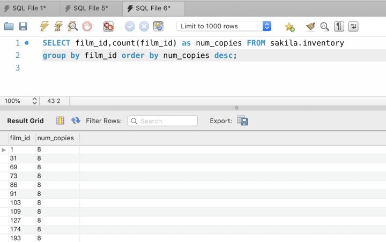Click line number 2 in gutter
The width and height of the screenshot is (386, 242).
pyautogui.click(x=18, y=55)
